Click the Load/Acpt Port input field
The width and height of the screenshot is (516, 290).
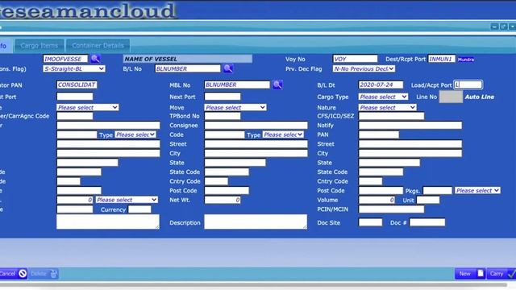coord(468,85)
